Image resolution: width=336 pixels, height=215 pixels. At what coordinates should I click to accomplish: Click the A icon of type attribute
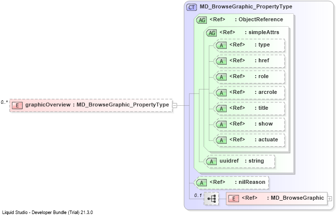[221, 45]
